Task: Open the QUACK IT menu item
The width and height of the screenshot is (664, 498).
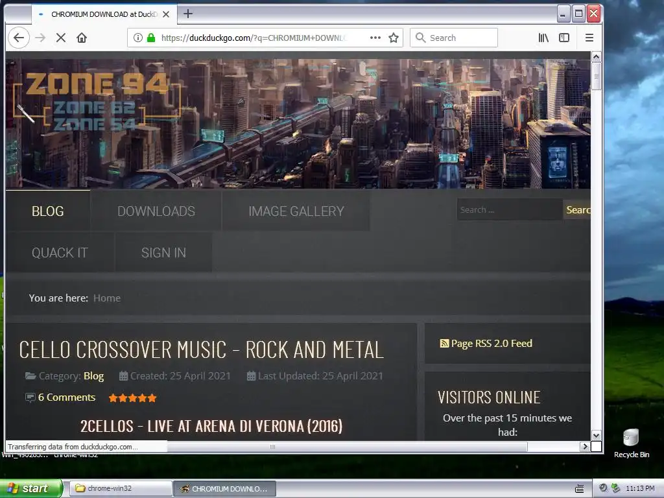Action: [x=60, y=252]
